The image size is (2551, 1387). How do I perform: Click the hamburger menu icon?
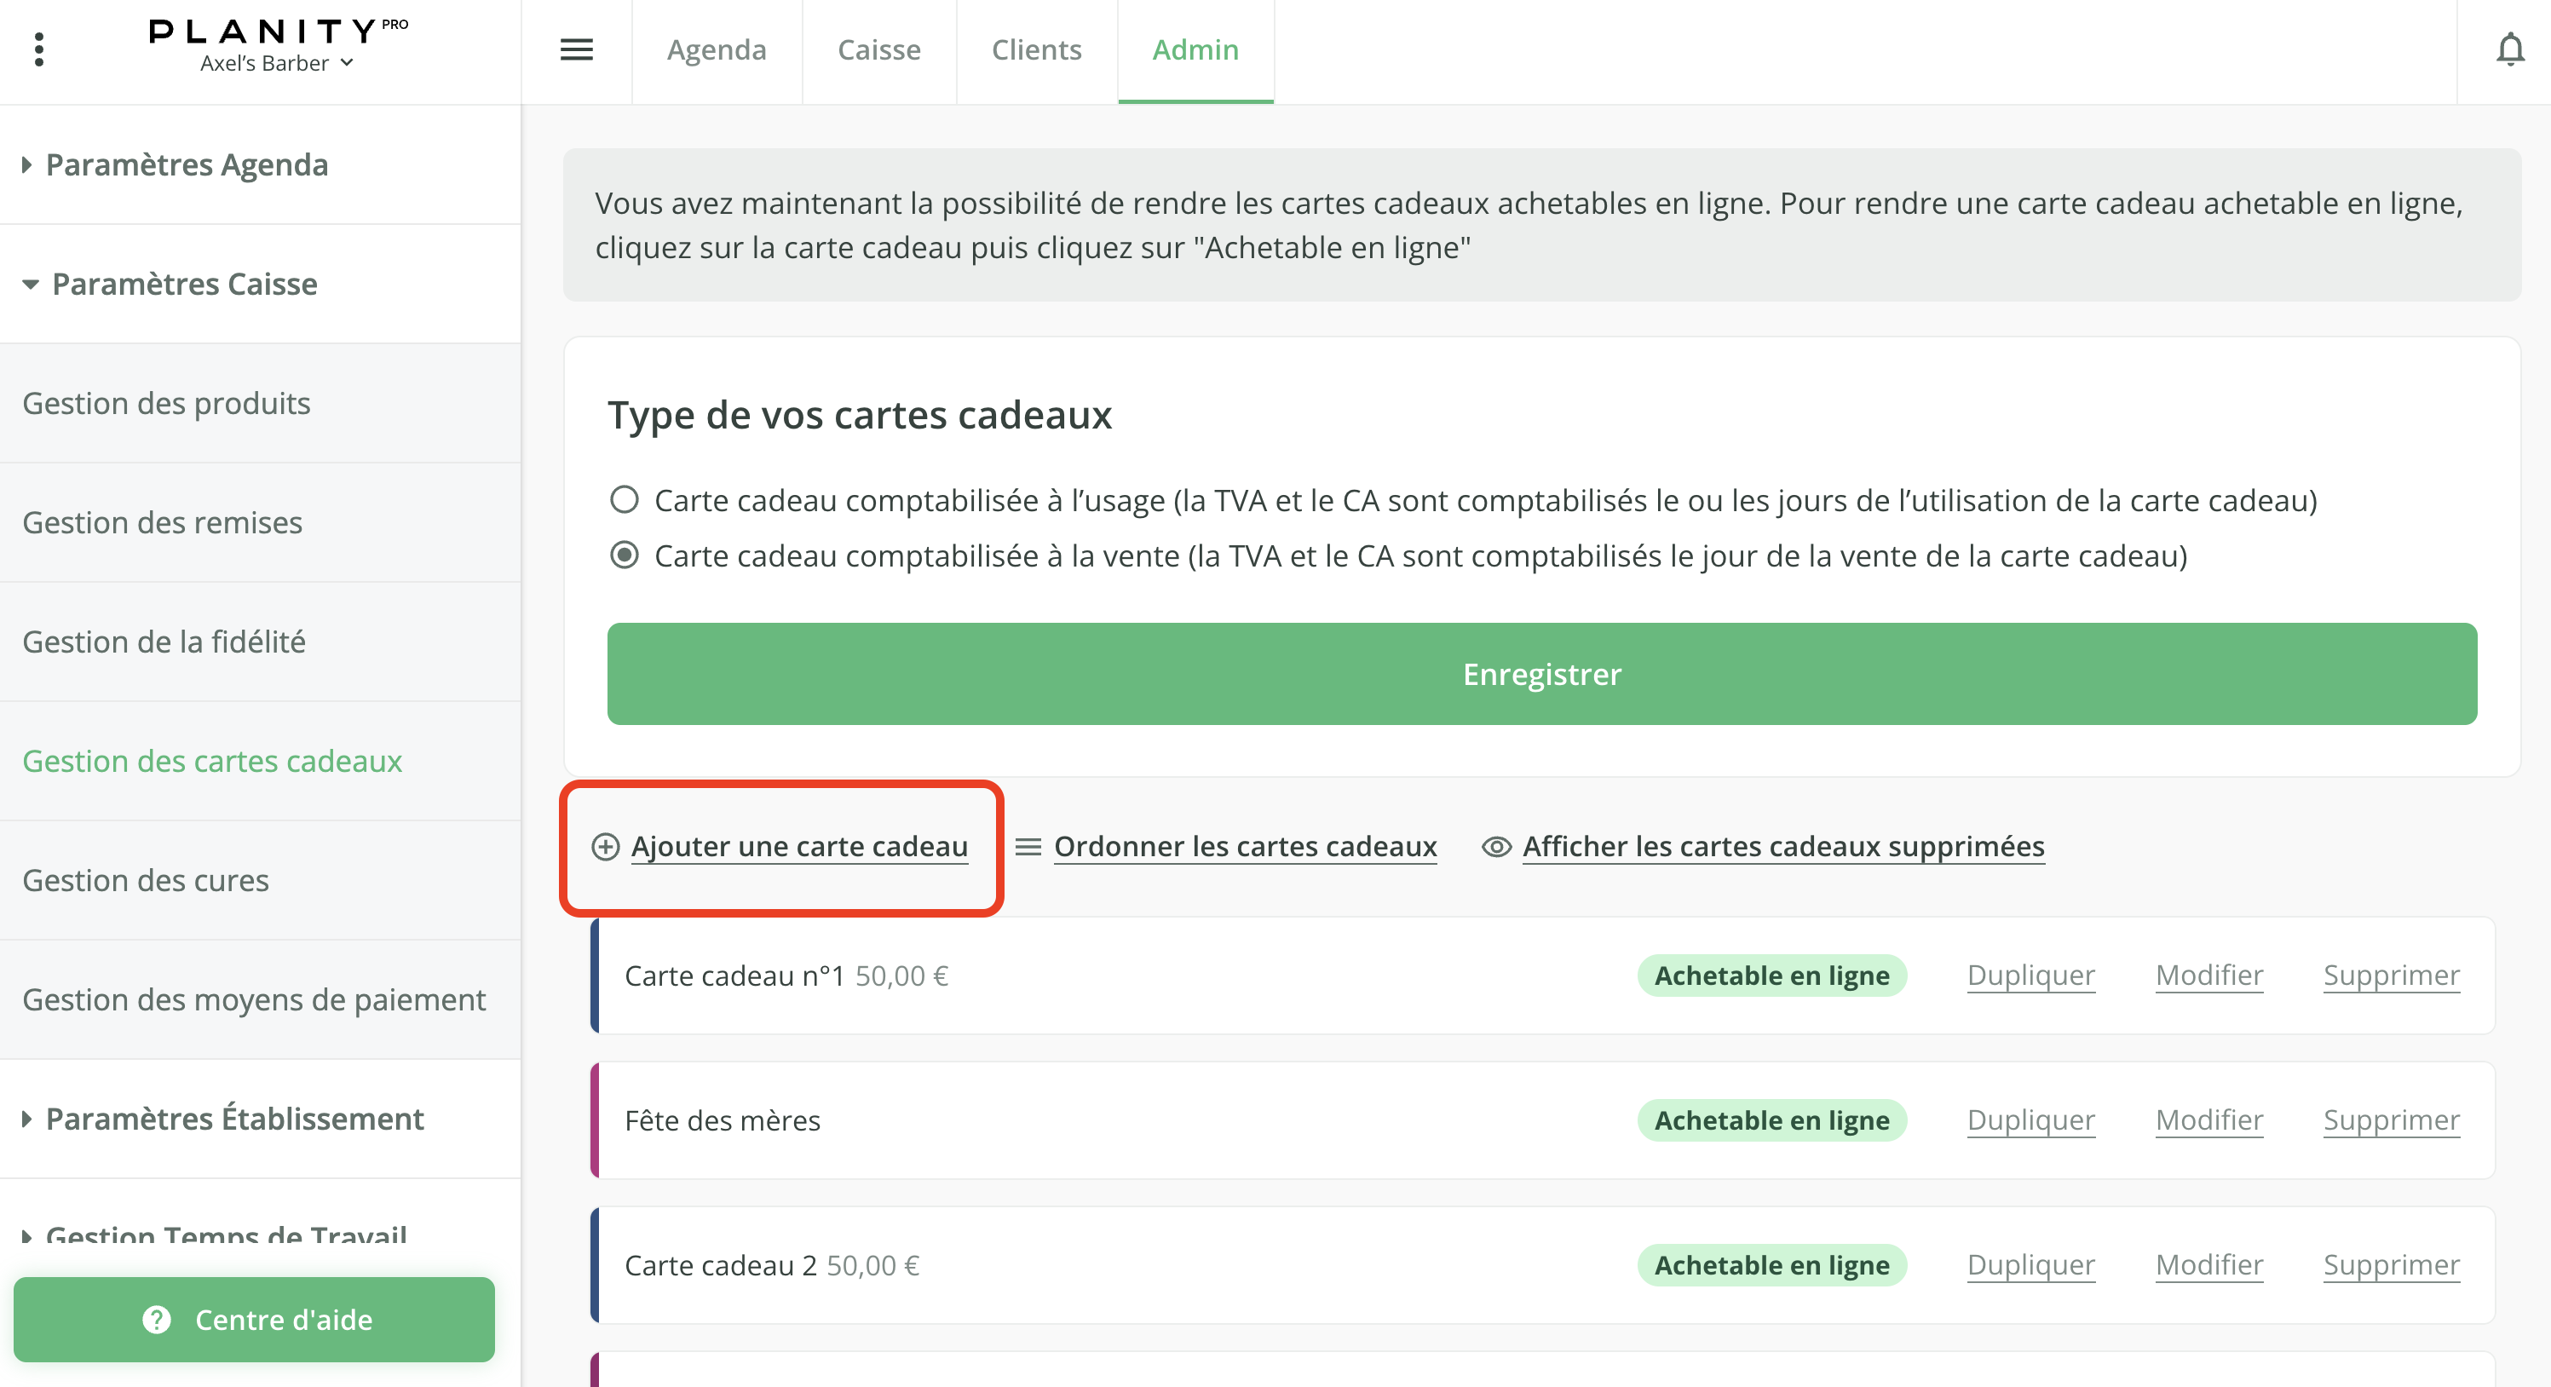[x=576, y=49]
